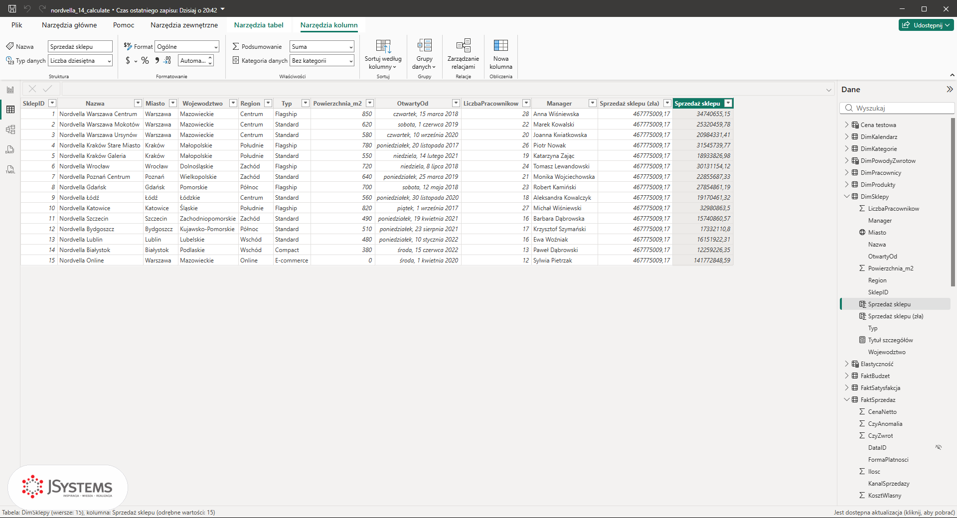This screenshot has height=518, width=957.
Task: Open filter dropdown for Miasto column
Action: (x=173, y=103)
